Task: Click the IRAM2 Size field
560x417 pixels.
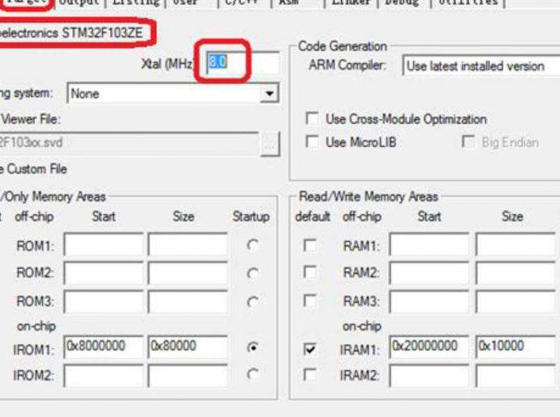Action: pos(516,375)
